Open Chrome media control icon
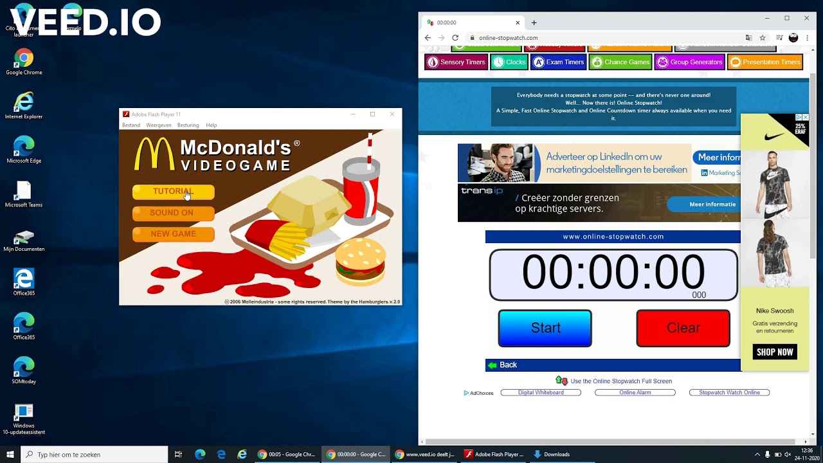Screen dimensions: 823x463 779,38
